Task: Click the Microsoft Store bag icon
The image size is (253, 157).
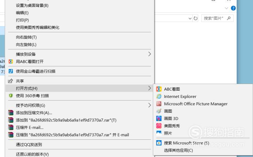Action: coord(159,143)
